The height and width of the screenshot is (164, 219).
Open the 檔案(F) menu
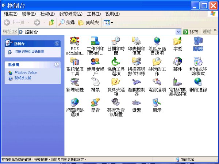(11, 14)
